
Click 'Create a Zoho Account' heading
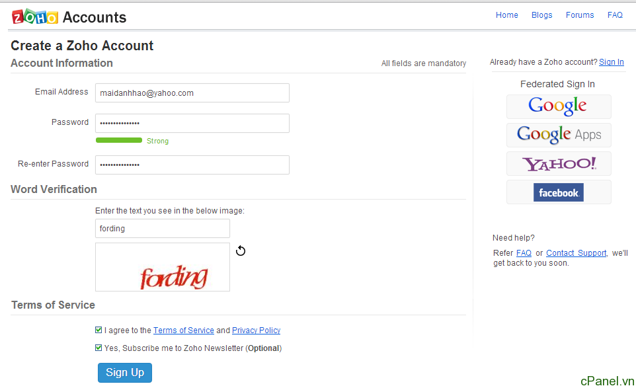82,46
